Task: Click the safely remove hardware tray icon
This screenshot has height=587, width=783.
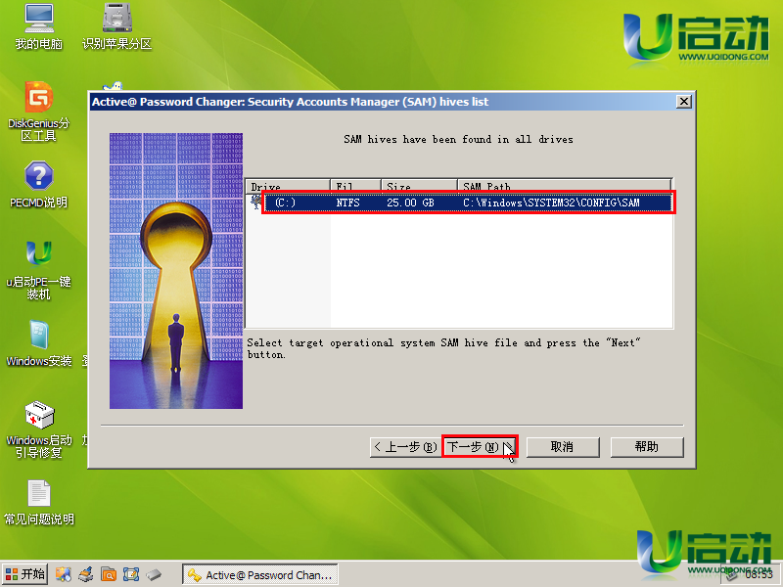Action: click(x=731, y=574)
